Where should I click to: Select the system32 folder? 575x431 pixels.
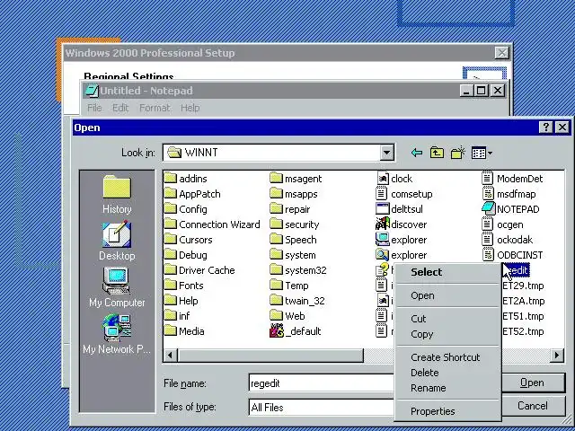coord(298,270)
